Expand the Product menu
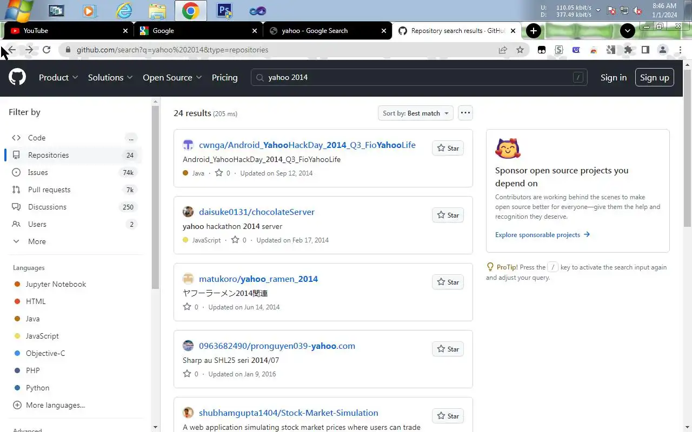This screenshot has height=432, width=692. pos(58,77)
